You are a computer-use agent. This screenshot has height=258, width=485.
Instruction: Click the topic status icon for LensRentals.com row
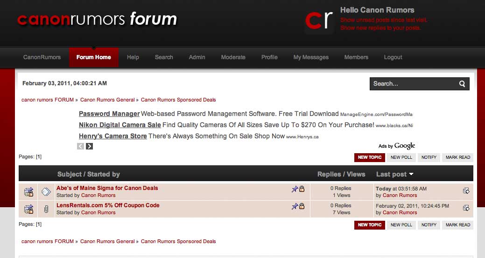pyautogui.click(x=28, y=209)
